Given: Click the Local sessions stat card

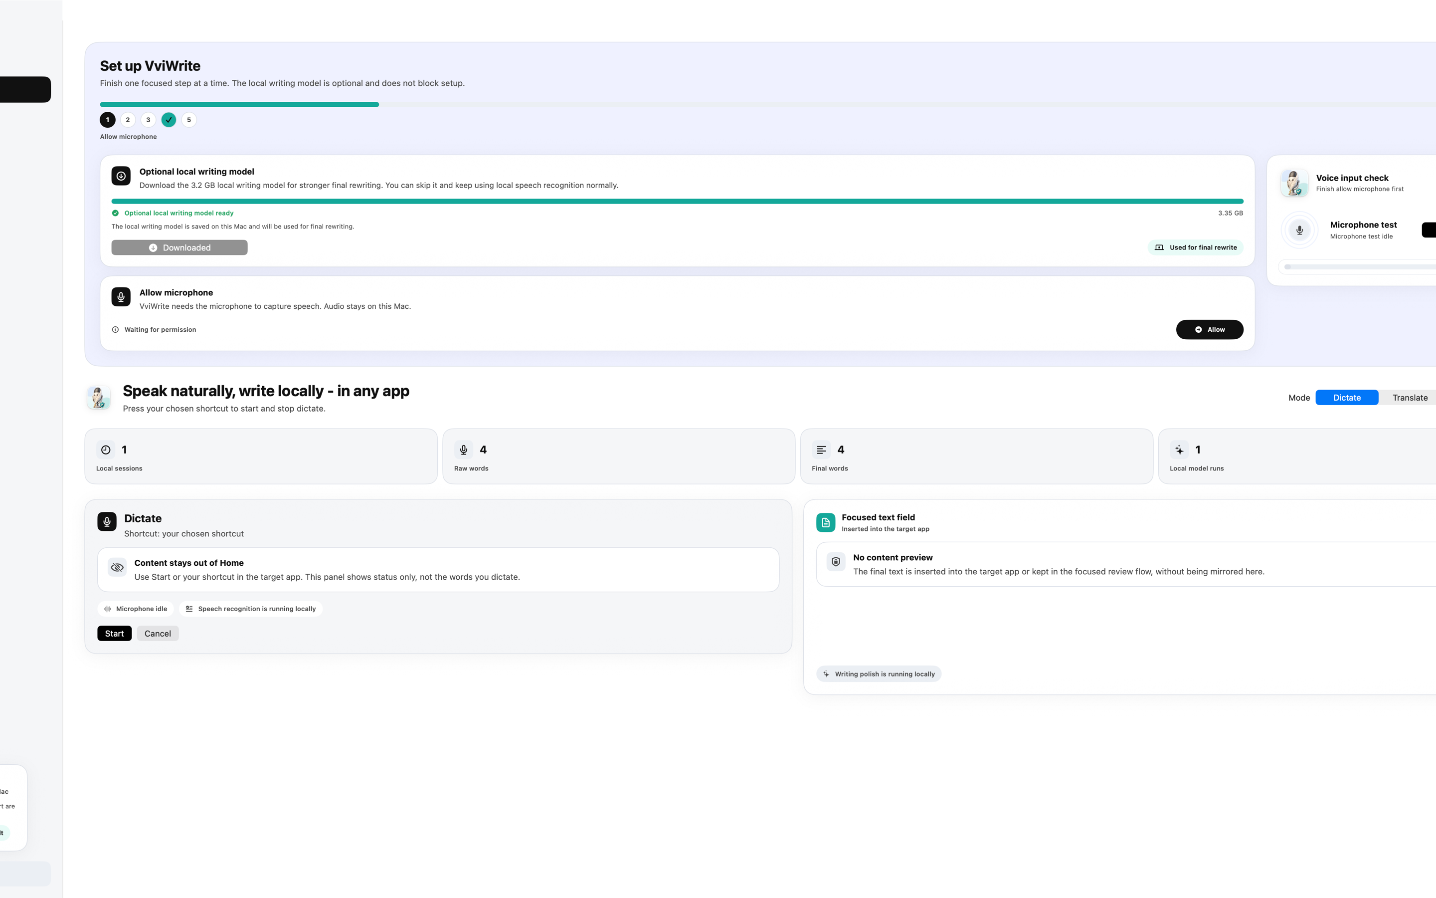Looking at the screenshot, I should (261, 456).
